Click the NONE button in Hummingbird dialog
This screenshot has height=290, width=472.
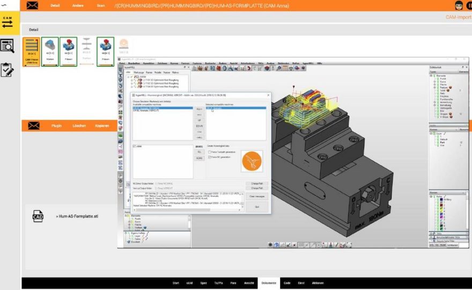(200, 158)
